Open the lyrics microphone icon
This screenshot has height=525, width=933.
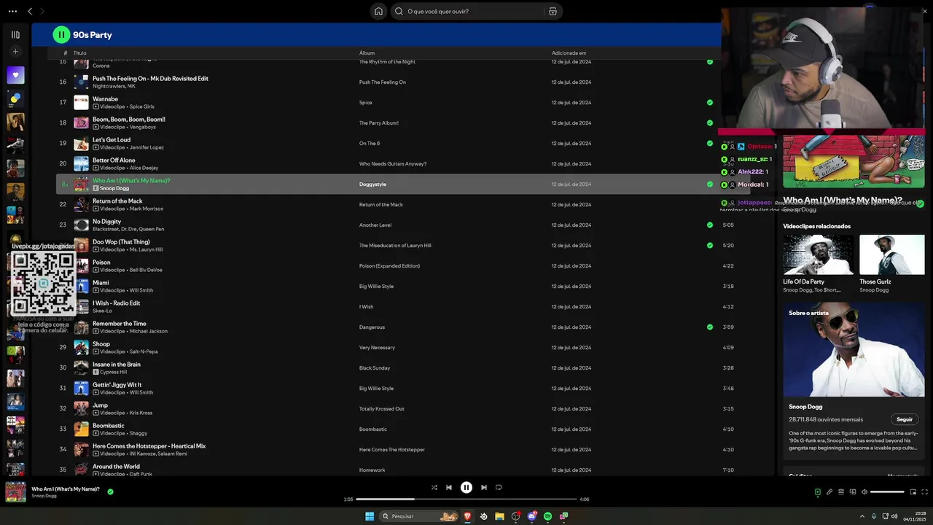point(829,492)
